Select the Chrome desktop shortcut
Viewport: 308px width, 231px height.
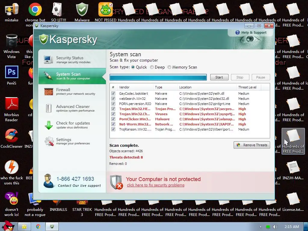(35, 12)
